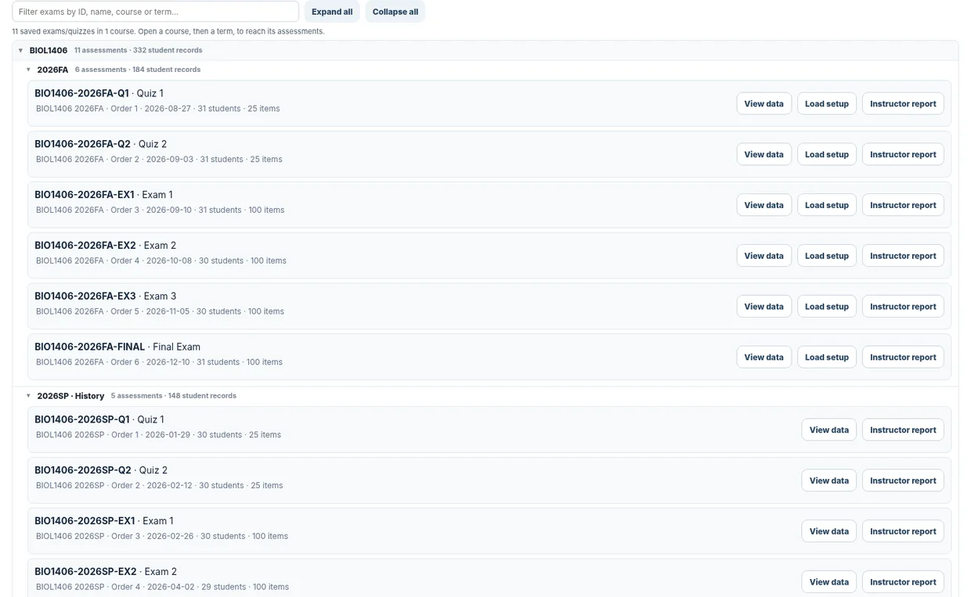View data for BIO1406-2026FA-FINAL Final Exam
Screen dimensions: 971x597
[763, 358]
